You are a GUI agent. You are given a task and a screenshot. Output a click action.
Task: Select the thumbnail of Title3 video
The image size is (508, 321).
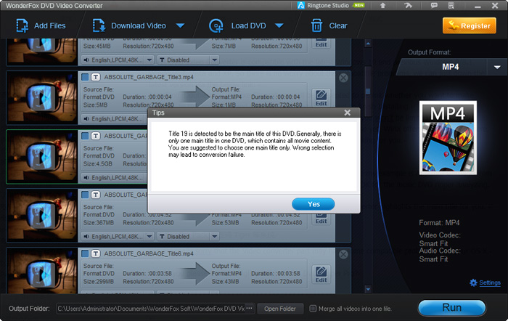42,97
